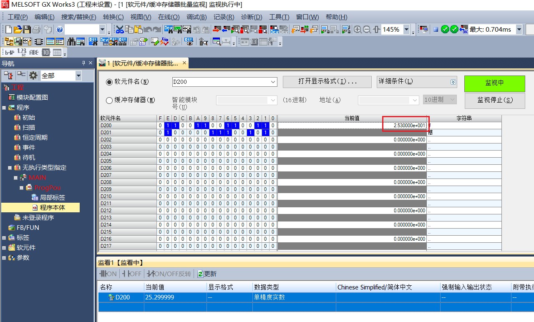This screenshot has width=534, height=322.
Task: Collapse the 程序 tree node
Action: (x=4, y=108)
